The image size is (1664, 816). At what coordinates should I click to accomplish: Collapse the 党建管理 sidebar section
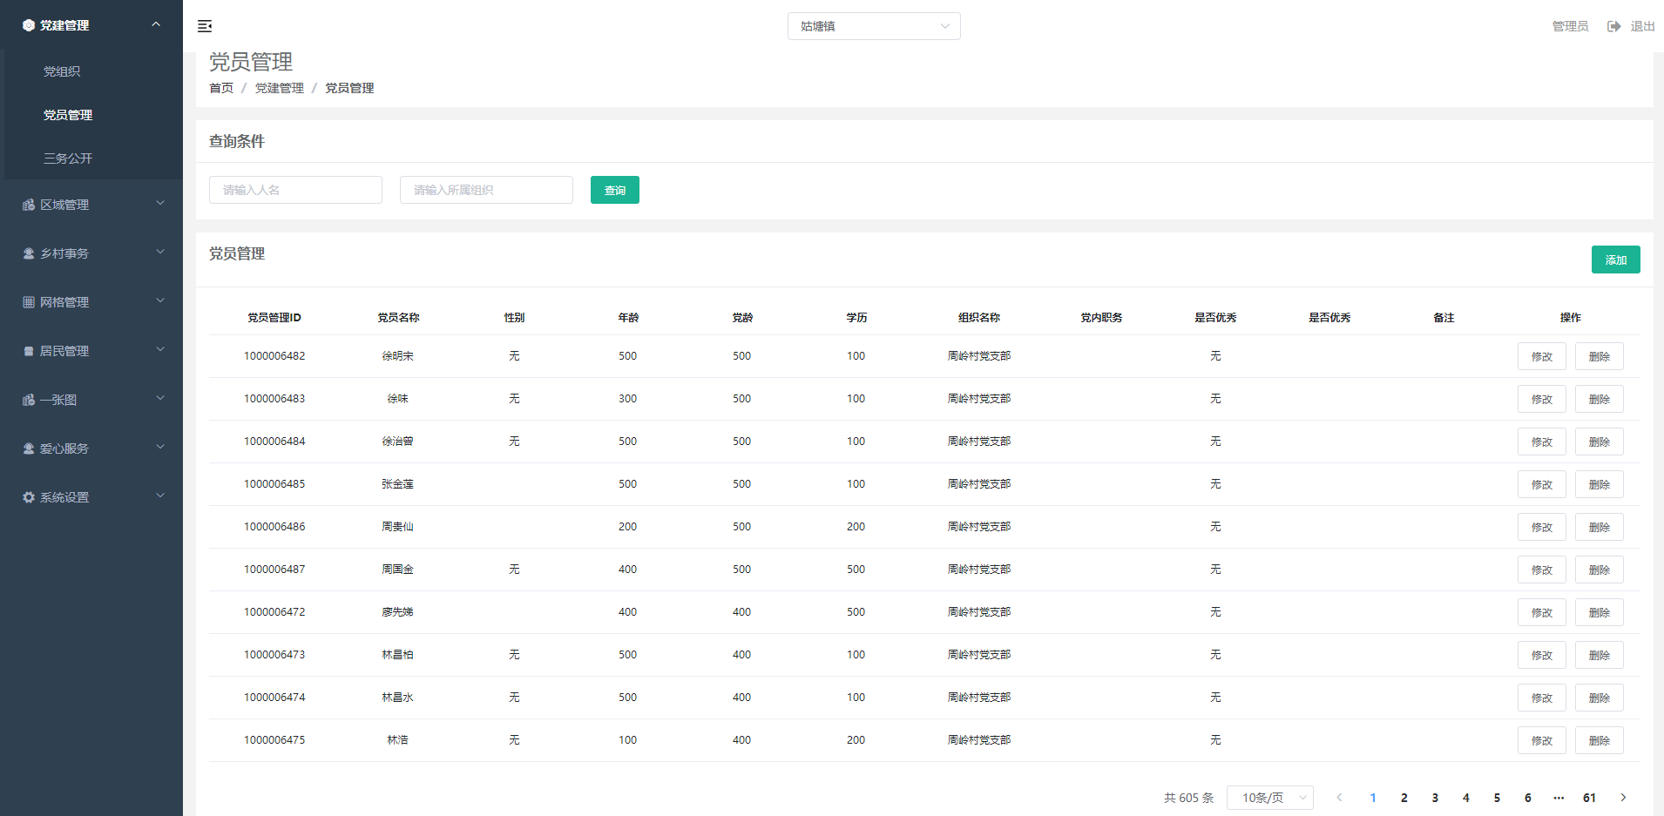[x=156, y=25]
